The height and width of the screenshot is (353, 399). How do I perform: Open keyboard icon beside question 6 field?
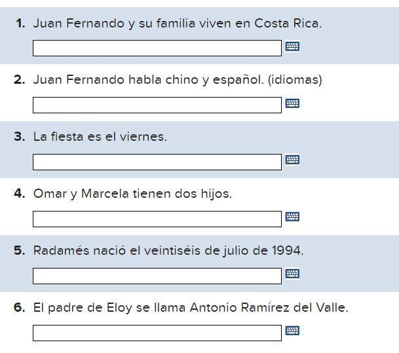292,331
